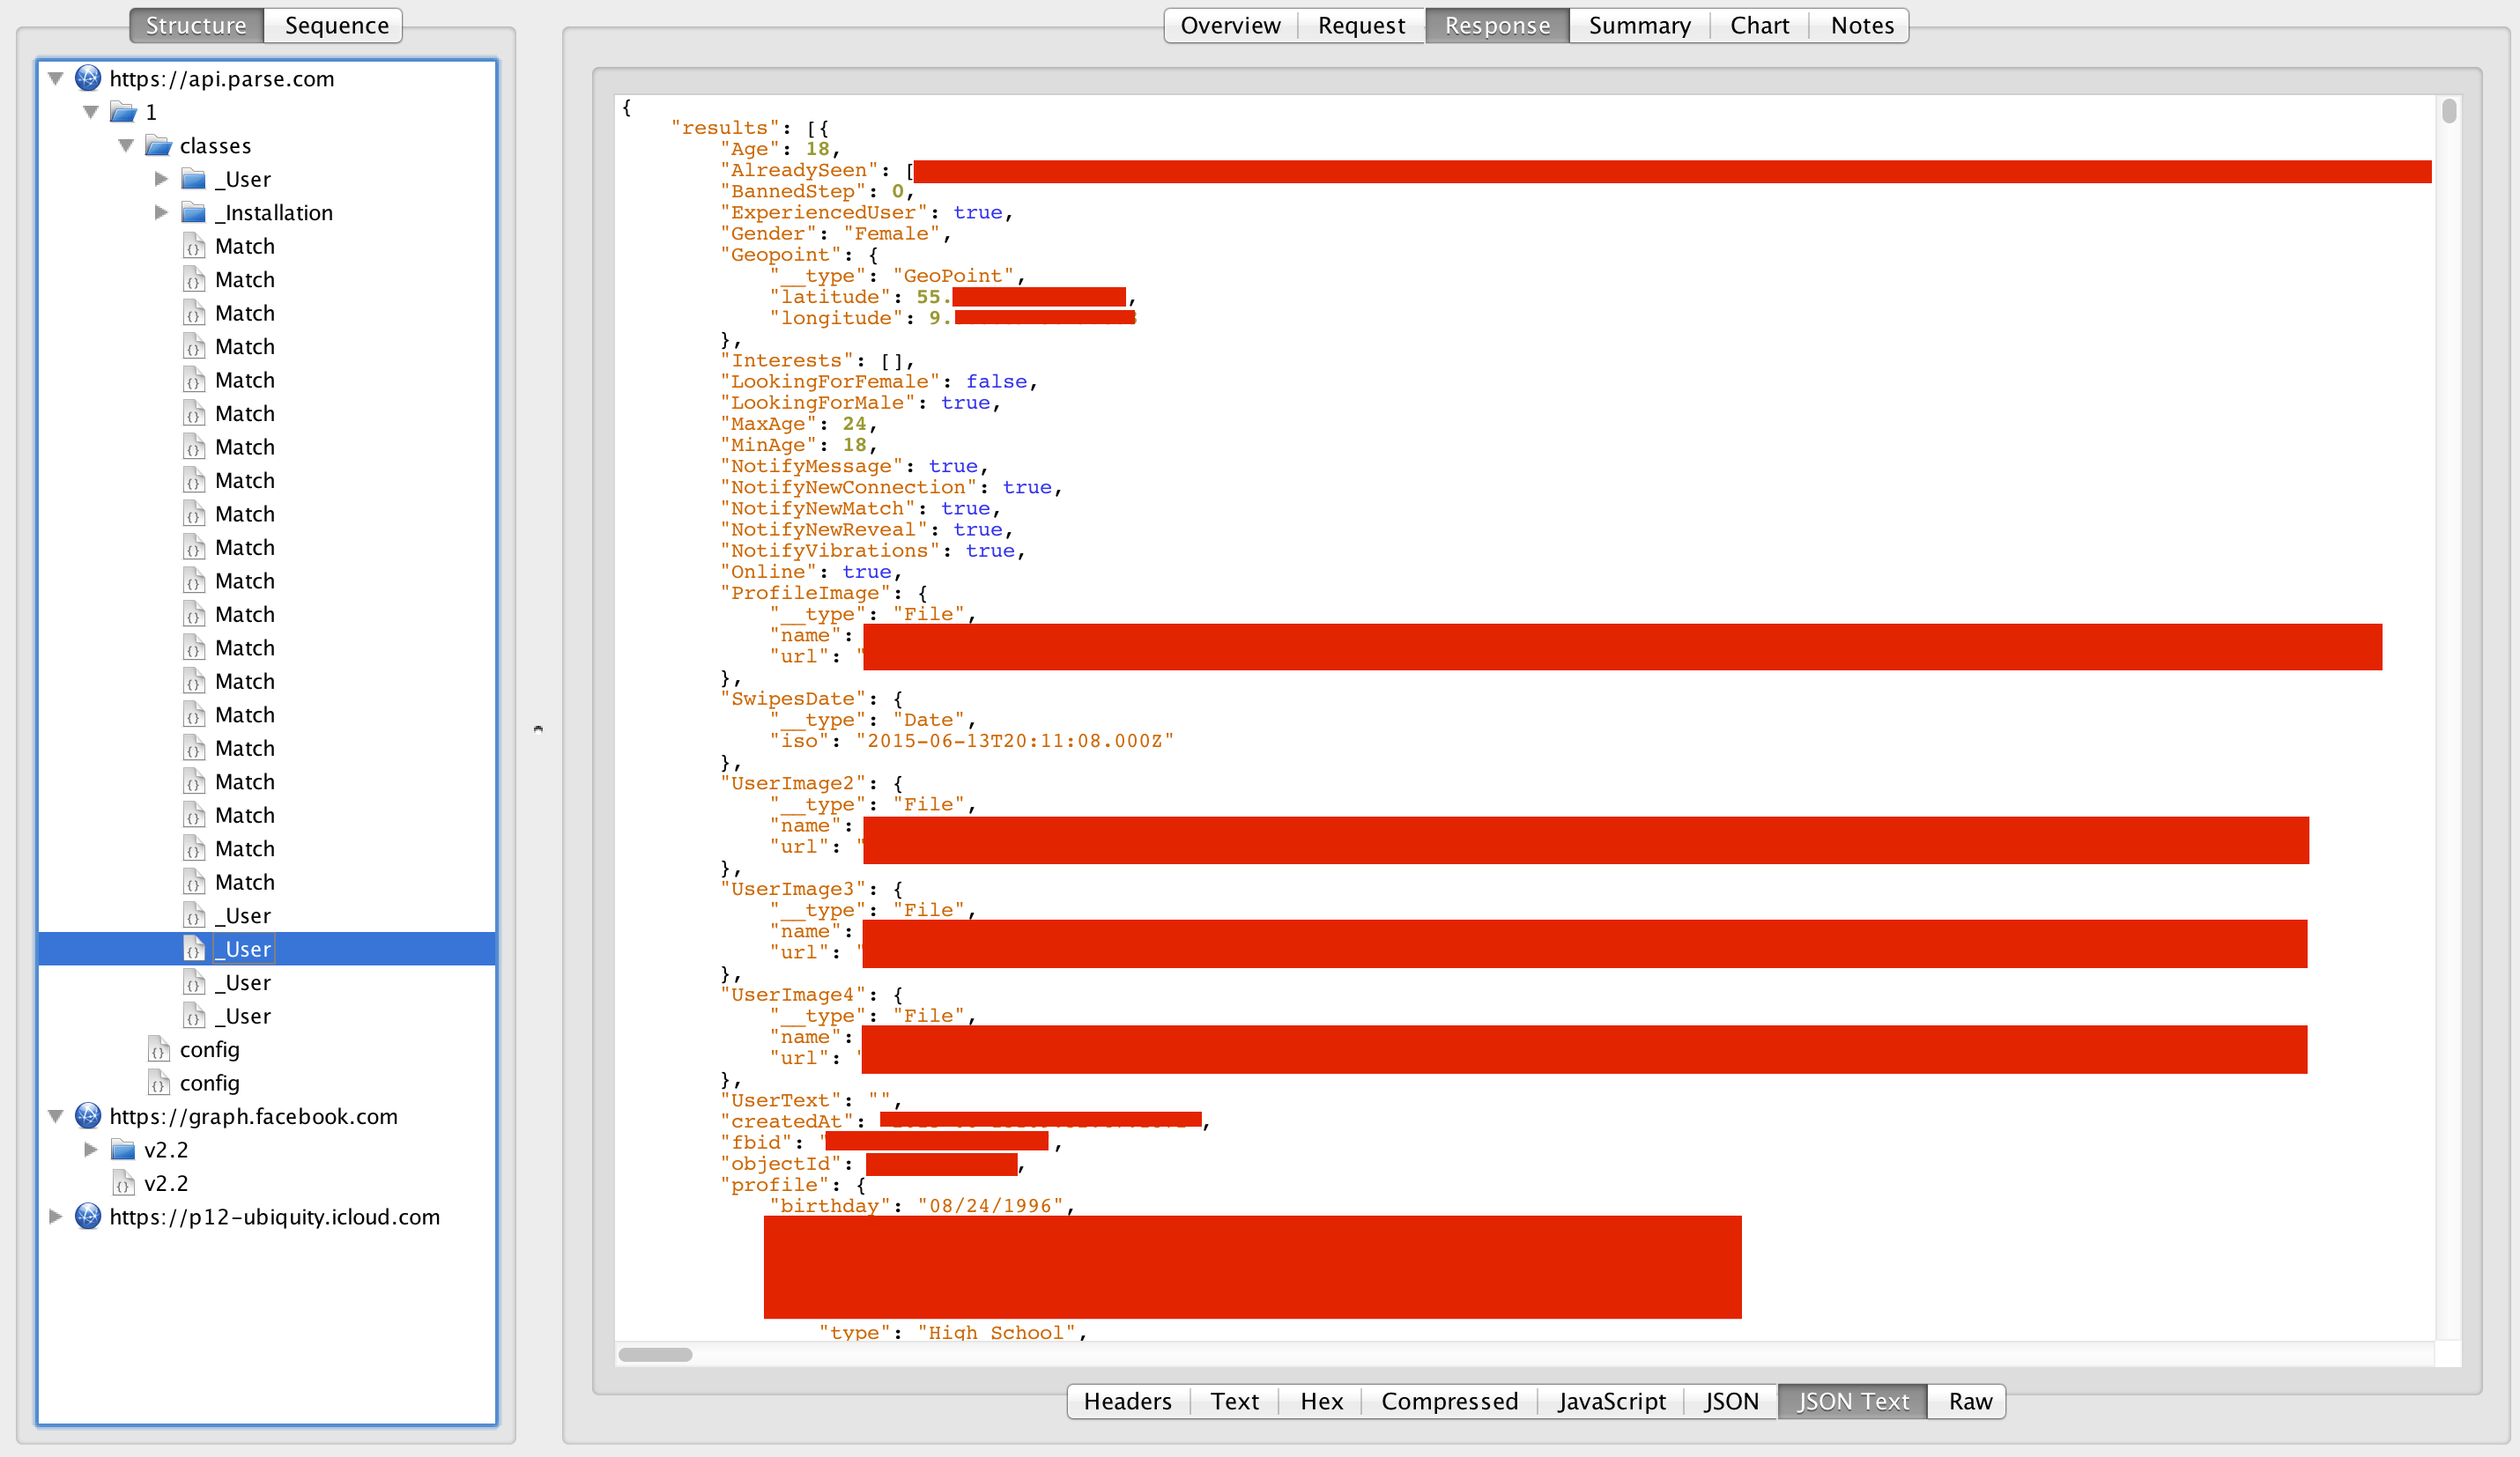Expand the _User folder node
Viewport: 2520px width, 1457px height.
click(161, 179)
